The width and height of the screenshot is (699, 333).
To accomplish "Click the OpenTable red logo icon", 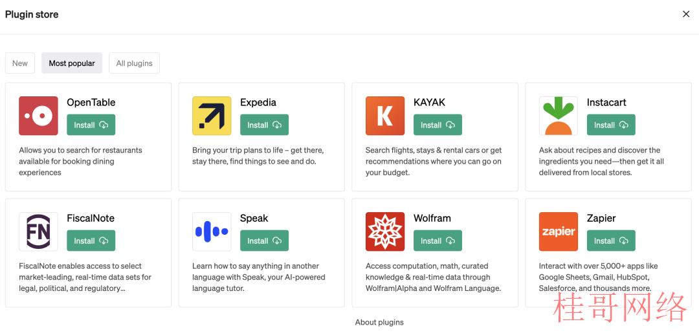I will coord(38,116).
